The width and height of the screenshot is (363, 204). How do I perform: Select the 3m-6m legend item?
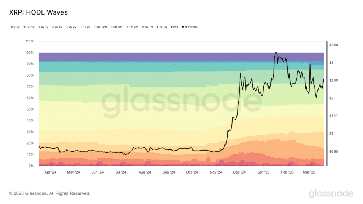(x=117, y=27)
